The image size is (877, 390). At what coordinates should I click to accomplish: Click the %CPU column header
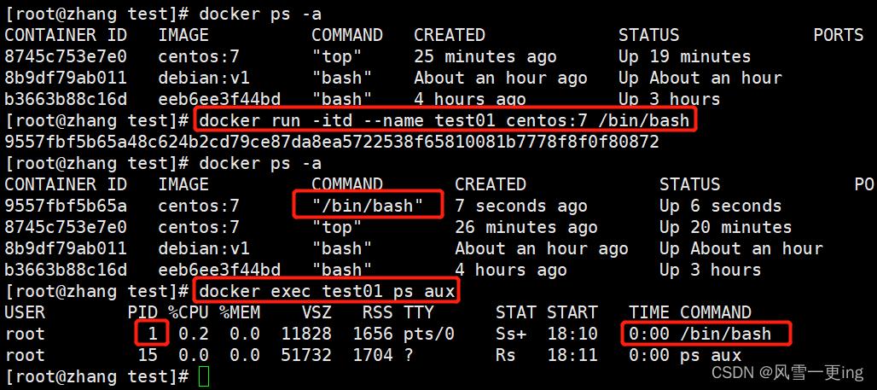tap(188, 312)
